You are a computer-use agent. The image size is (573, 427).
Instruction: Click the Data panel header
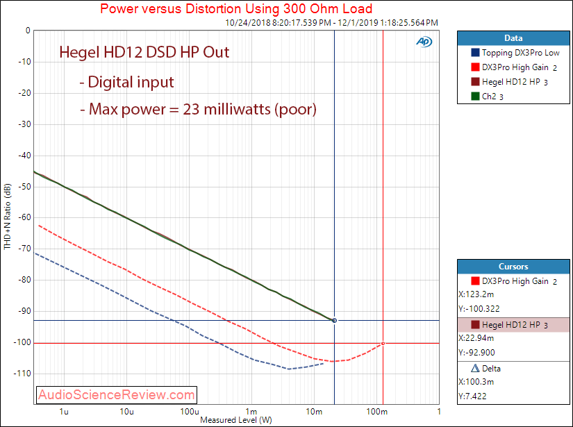point(513,38)
